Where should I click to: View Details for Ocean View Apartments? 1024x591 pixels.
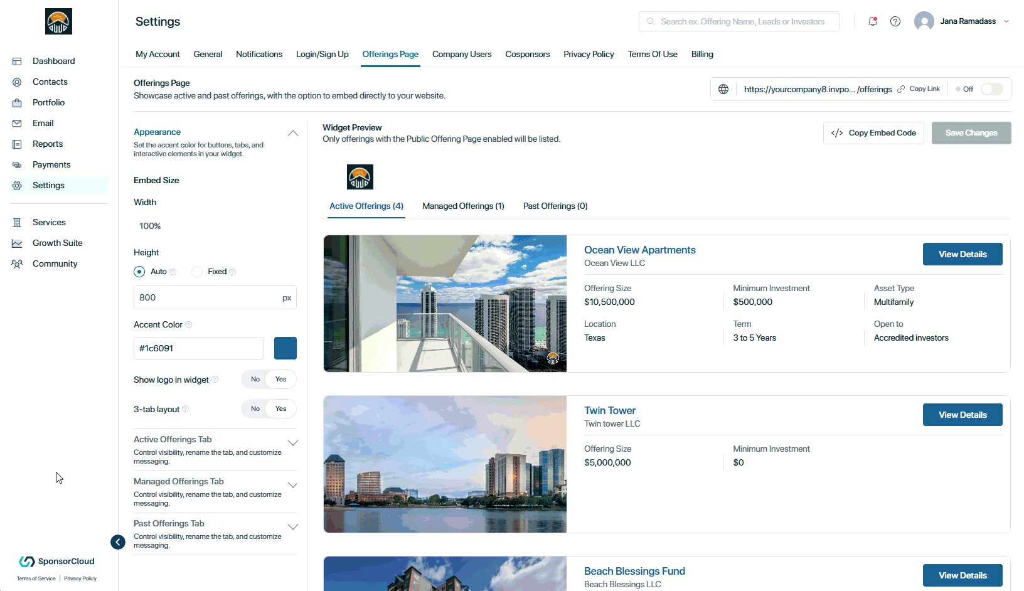(x=963, y=254)
